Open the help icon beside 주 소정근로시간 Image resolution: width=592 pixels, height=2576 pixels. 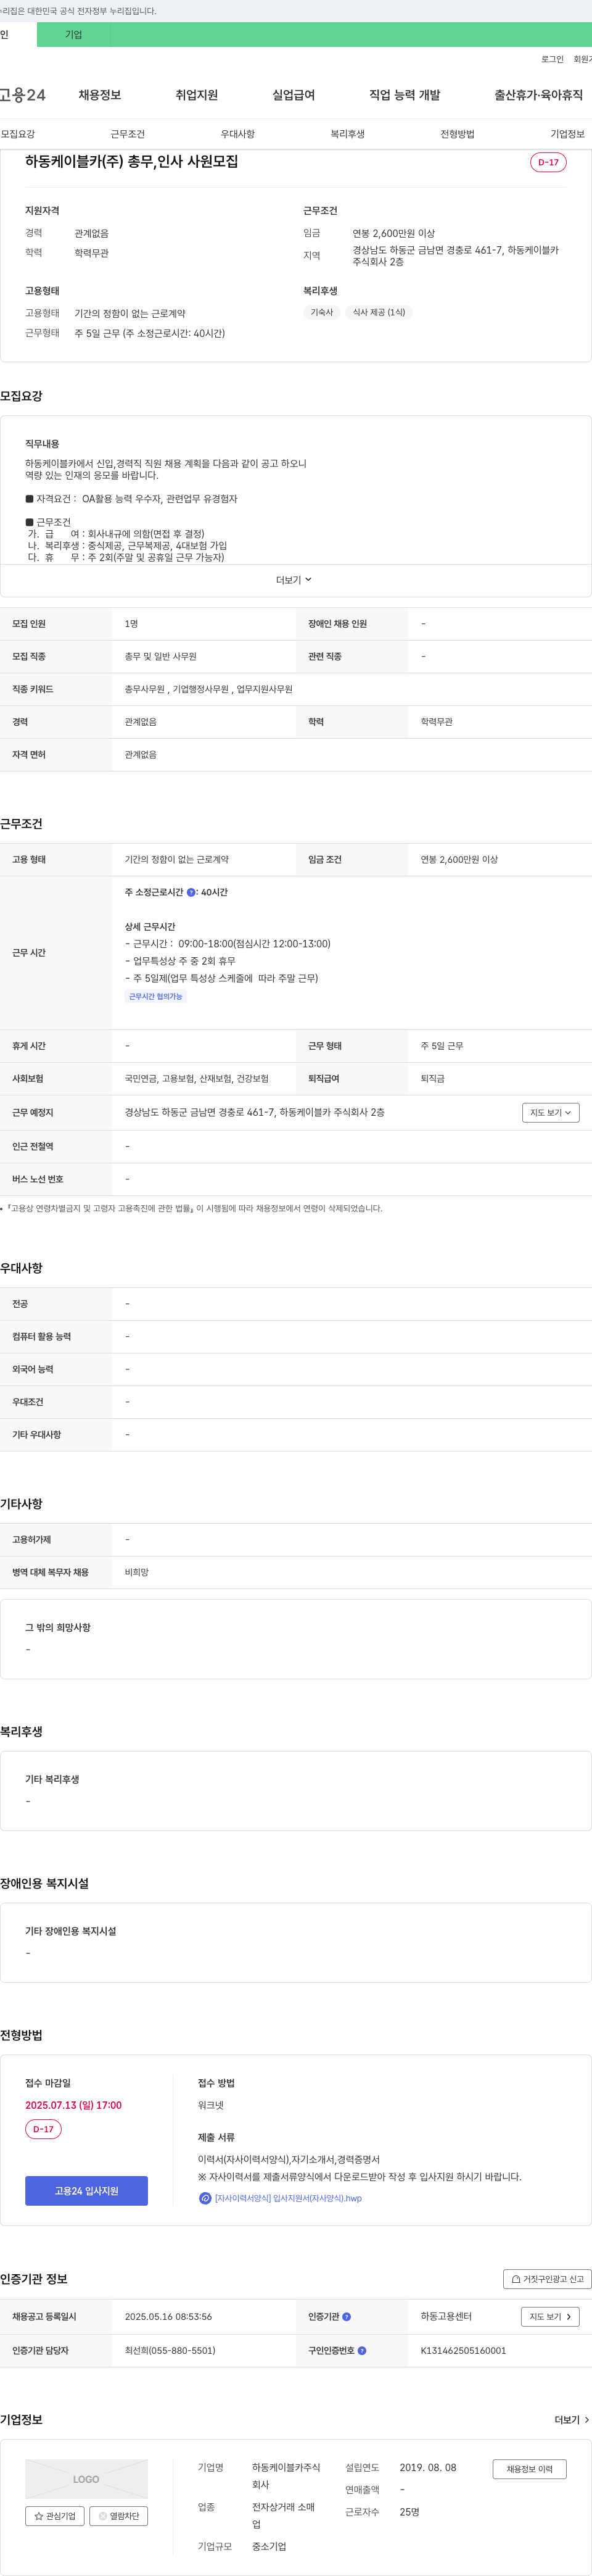pyautogui.click(x=191, y=892)
